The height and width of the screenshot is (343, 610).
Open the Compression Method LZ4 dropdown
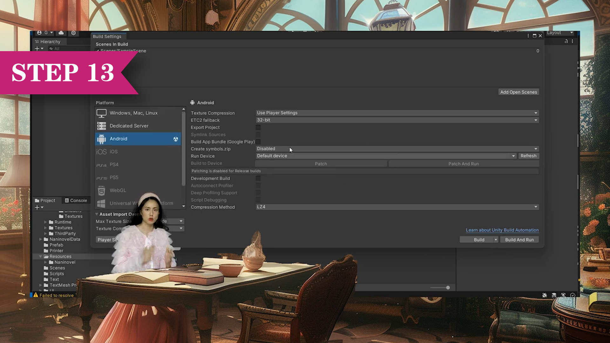[397, 207]
